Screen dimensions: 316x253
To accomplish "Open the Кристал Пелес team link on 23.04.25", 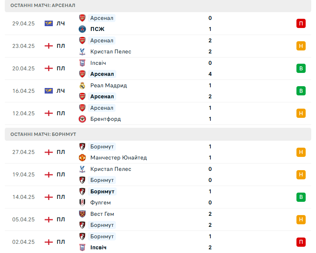I will [111, 52].
